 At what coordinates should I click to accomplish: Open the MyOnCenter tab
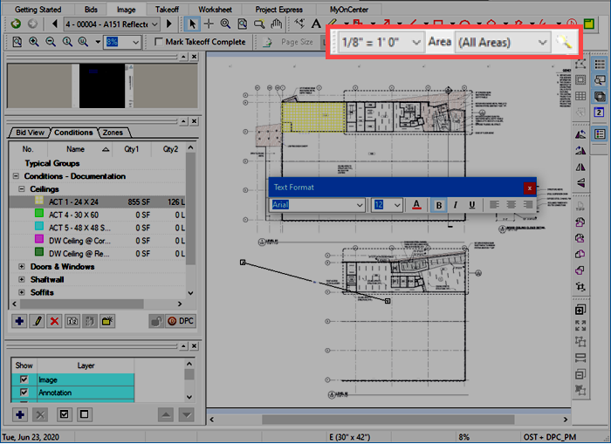point(349,10)
